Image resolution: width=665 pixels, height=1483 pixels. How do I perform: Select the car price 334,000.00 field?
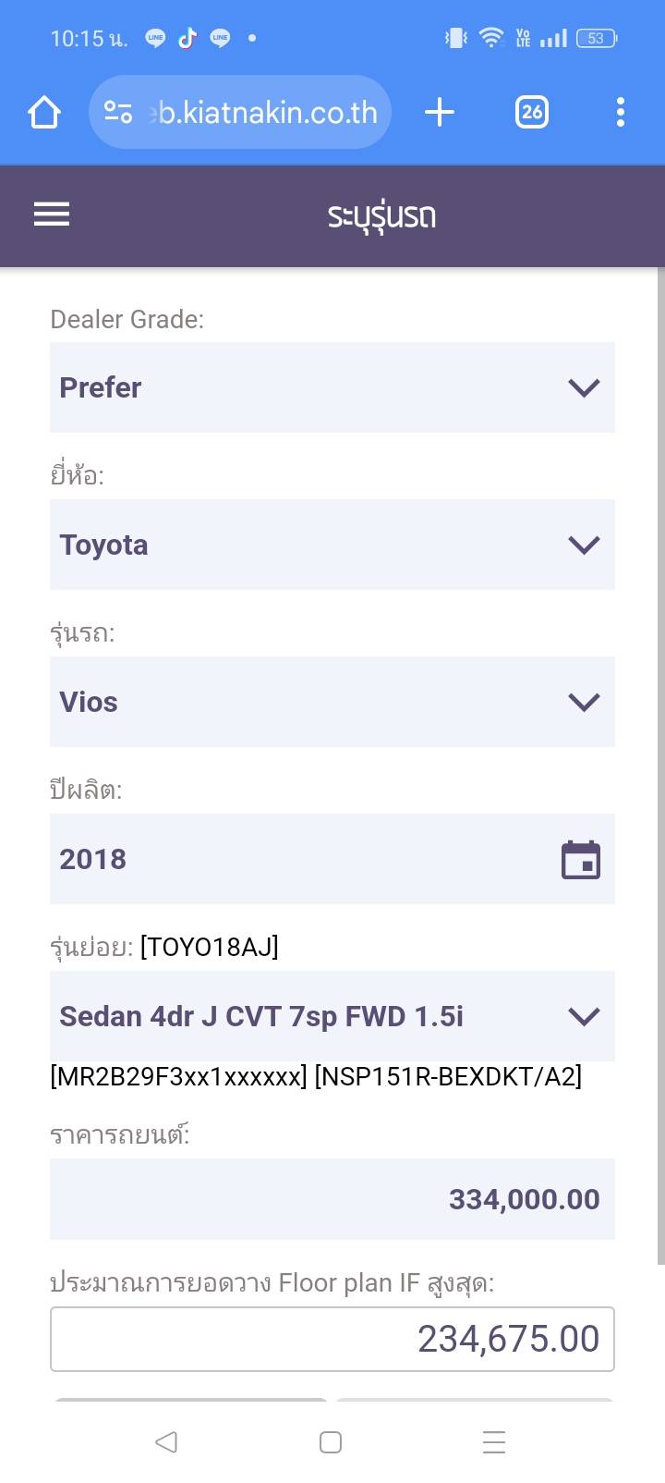tap(332, 1199)
